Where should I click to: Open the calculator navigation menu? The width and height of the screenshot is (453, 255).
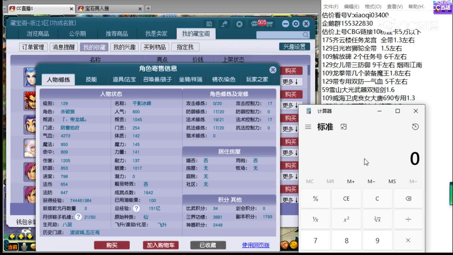coord(308,127)
